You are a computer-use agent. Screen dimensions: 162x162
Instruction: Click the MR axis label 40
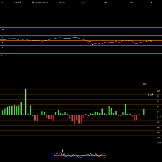click(158, 107)
